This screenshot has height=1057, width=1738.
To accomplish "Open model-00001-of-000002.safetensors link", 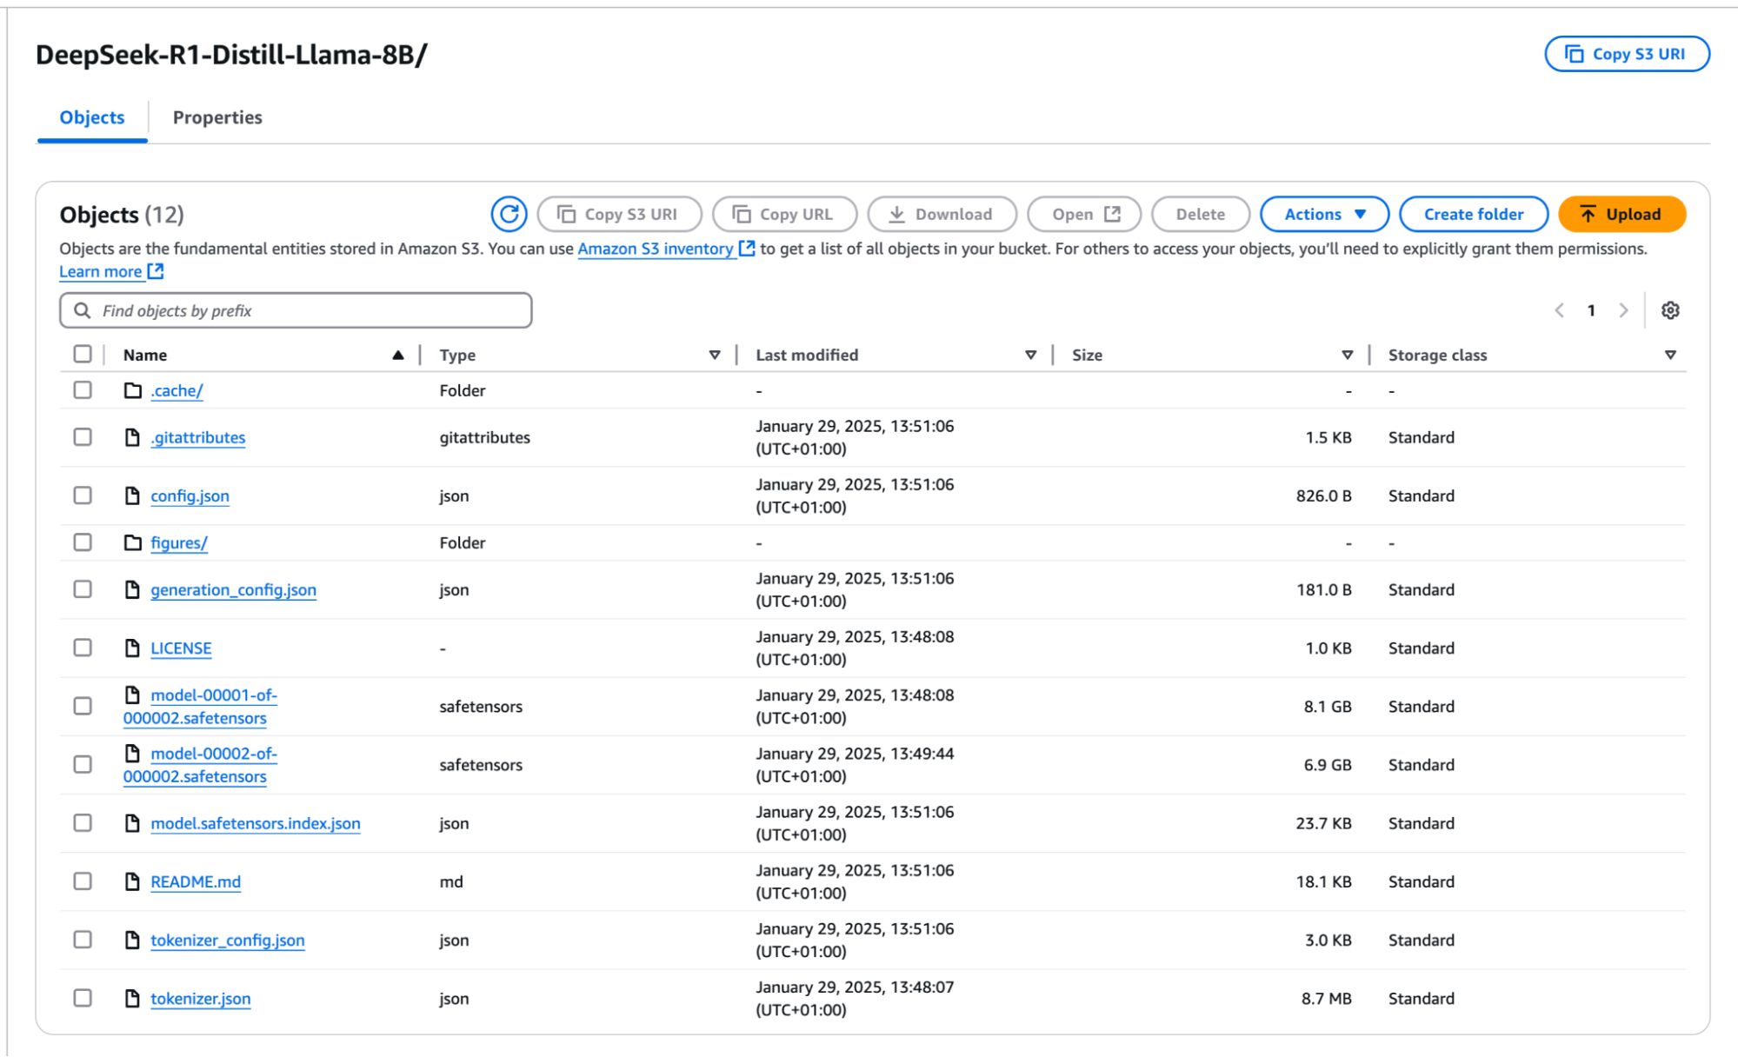I will (x=200, y=706).
